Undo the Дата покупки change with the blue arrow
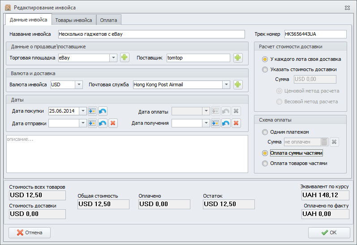 103,111
